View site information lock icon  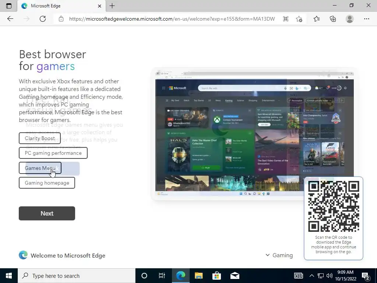pyautogui.click(x=61, y=19)
